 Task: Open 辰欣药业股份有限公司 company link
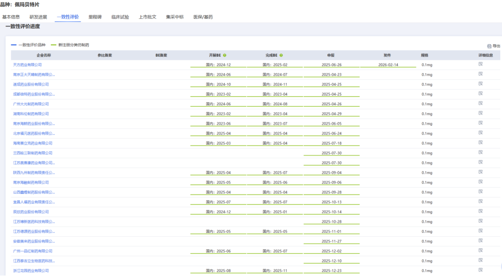coord(31,212)
